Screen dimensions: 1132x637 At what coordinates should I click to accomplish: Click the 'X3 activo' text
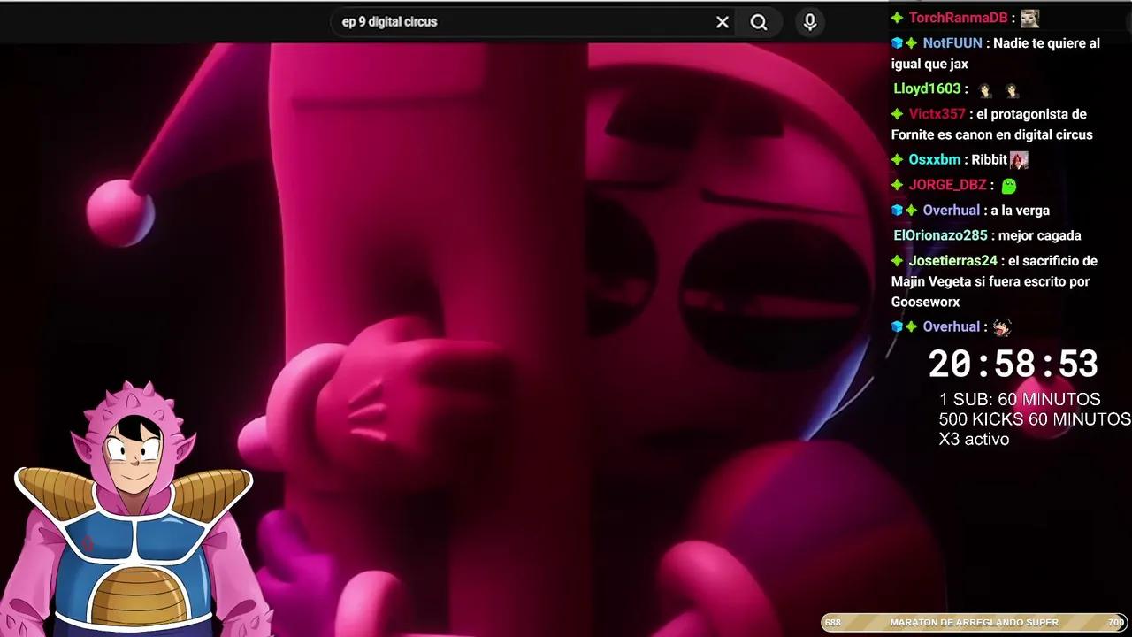pos(974,439)
